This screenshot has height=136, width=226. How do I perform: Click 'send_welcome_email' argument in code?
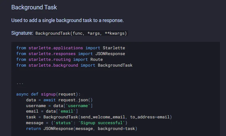(105, 117)
